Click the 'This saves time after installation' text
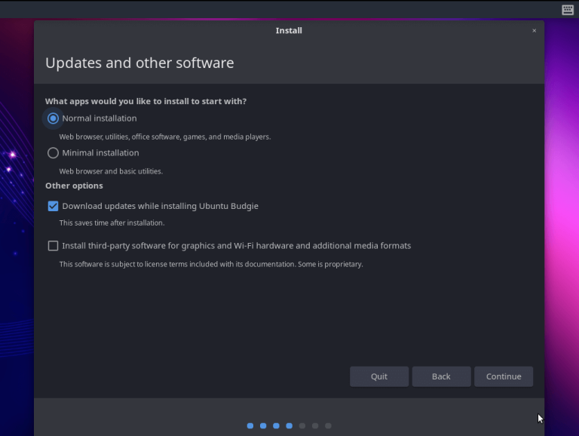The height and width of the screenshot is (436, 579). point(112,223)
